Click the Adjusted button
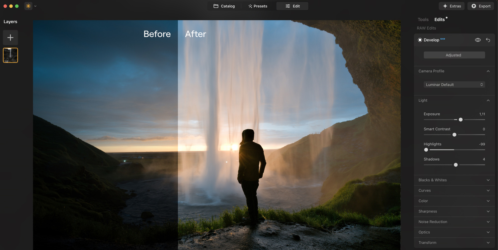Image resolution: width=498 pixels, height=250 pixels. pyautogui.click(x=454, y=55)
